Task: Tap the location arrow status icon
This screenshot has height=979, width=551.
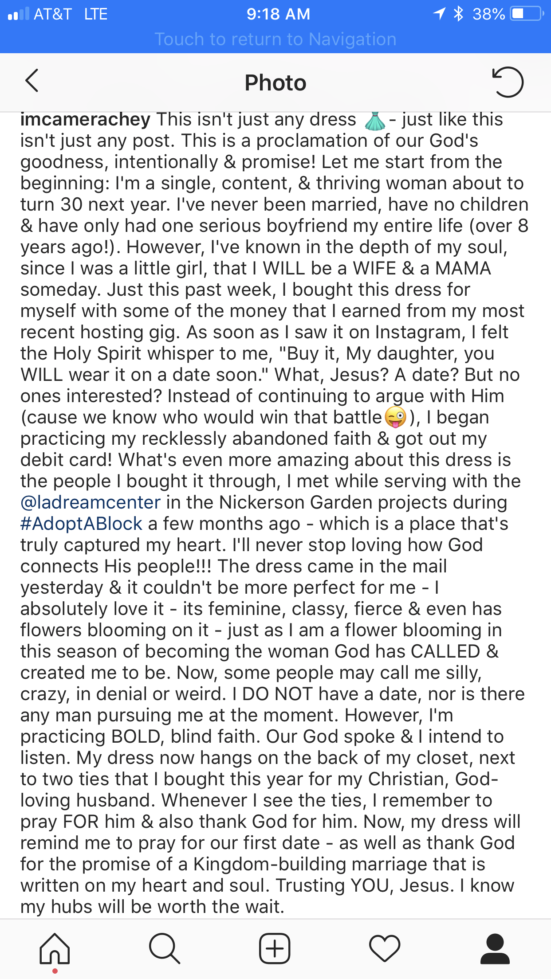Action: coord(439,14)
